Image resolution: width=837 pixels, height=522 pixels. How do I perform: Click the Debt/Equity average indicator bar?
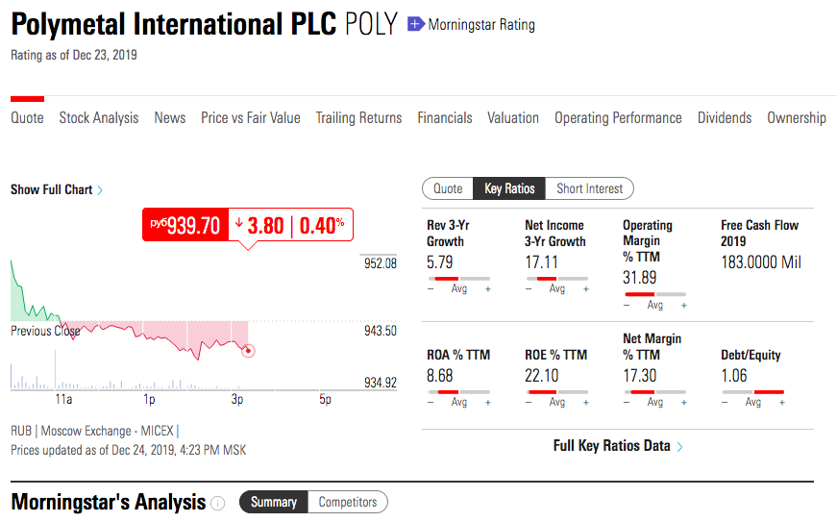(x=752, y=391)
